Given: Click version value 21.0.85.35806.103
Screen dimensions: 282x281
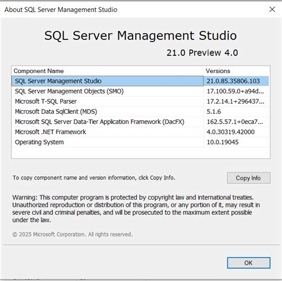Looking at the screenshot, I should [233, 81].
